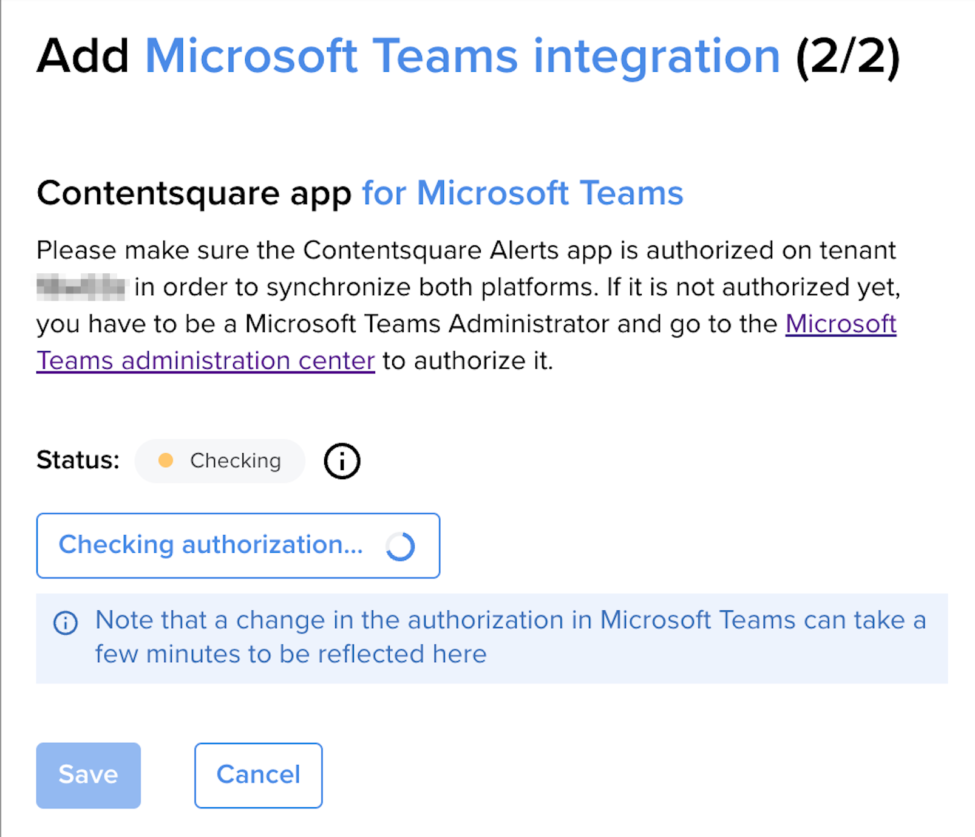Click the info icon in the blue note banner

66,623
